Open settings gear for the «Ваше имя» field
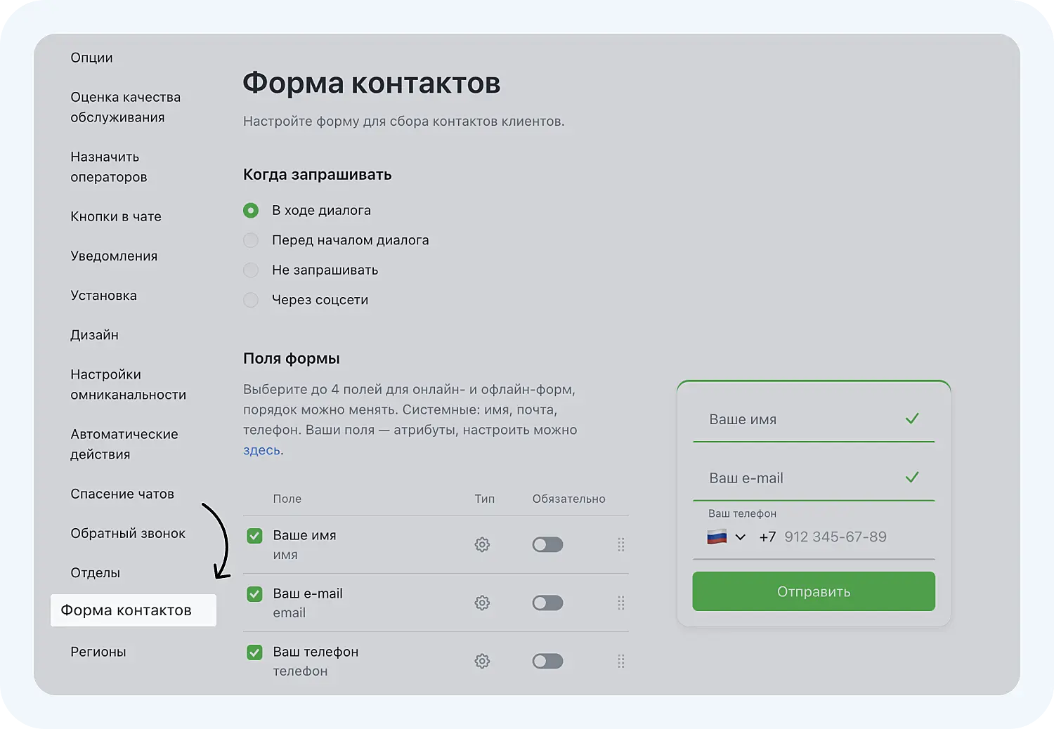The height and width of the screenshot is (729, 1054). click(482, 544)
